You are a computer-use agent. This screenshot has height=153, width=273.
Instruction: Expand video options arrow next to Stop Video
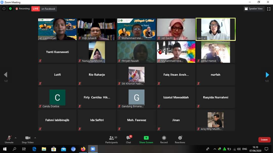(35, 138)
